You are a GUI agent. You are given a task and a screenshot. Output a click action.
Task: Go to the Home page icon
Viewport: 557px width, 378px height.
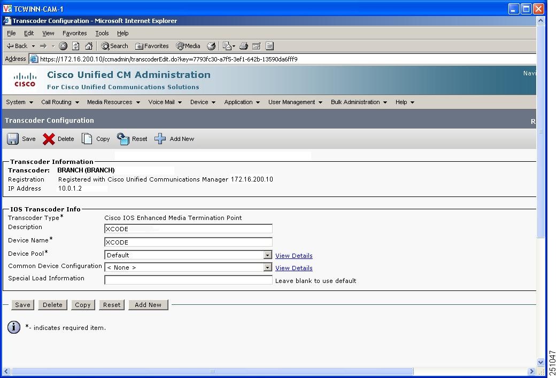[x=89, y=46]
